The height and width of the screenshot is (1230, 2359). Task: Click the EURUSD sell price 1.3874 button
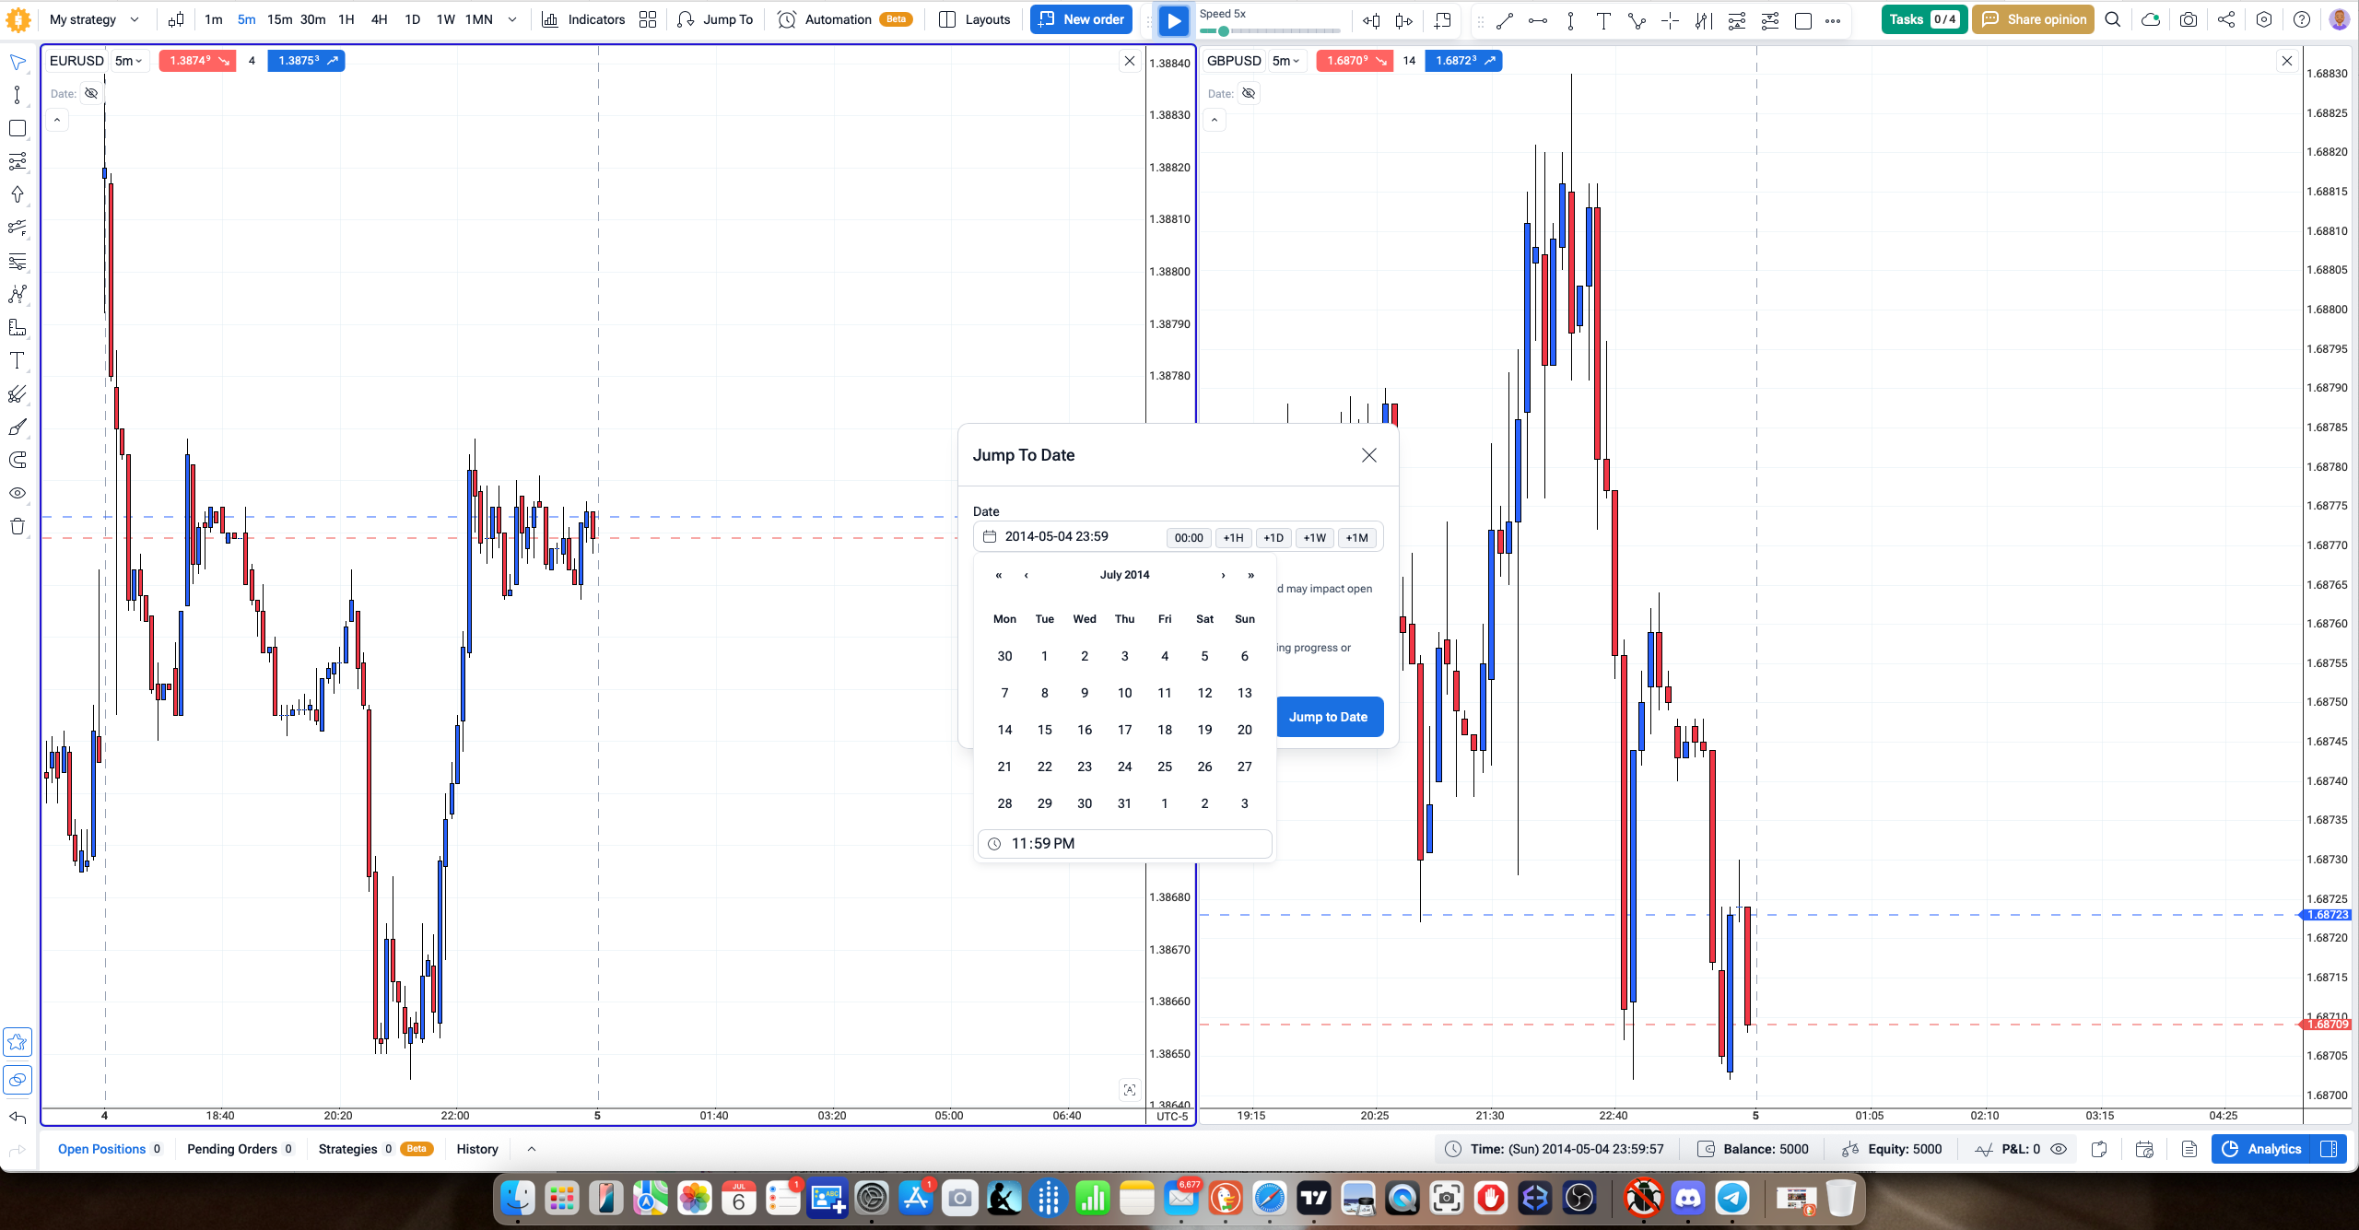coord(198,61)
